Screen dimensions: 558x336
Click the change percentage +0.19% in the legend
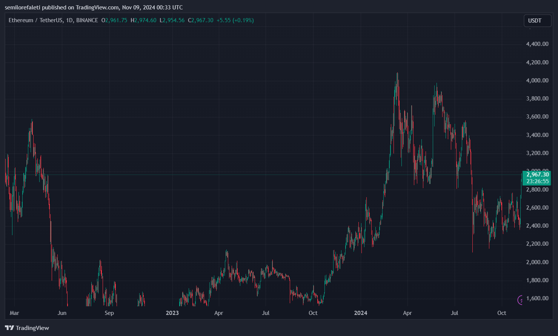243,20
